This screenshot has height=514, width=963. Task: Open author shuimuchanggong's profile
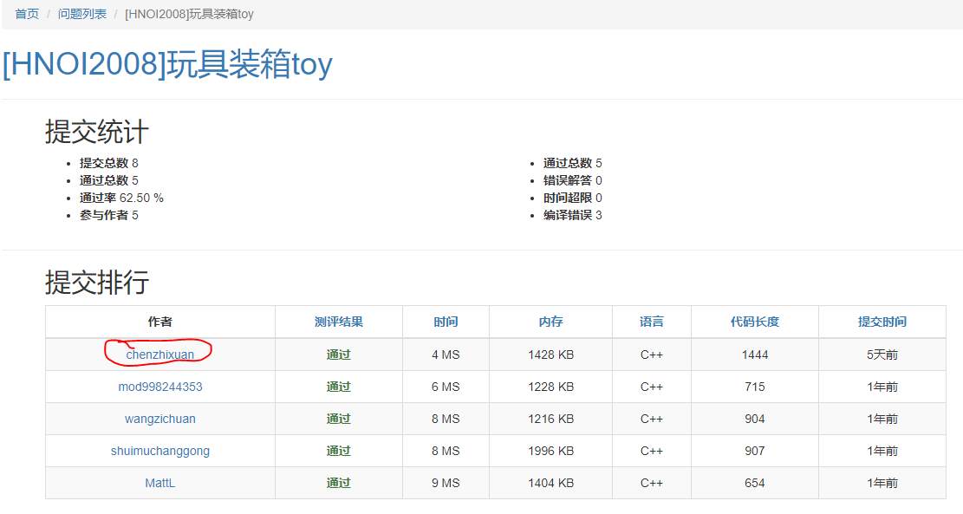[160, 451]
